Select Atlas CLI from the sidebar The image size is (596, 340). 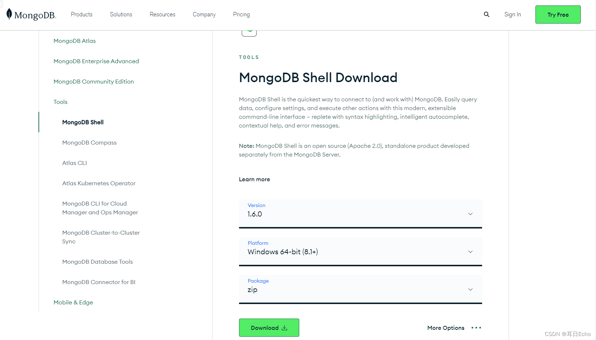(x=74, y=163)
